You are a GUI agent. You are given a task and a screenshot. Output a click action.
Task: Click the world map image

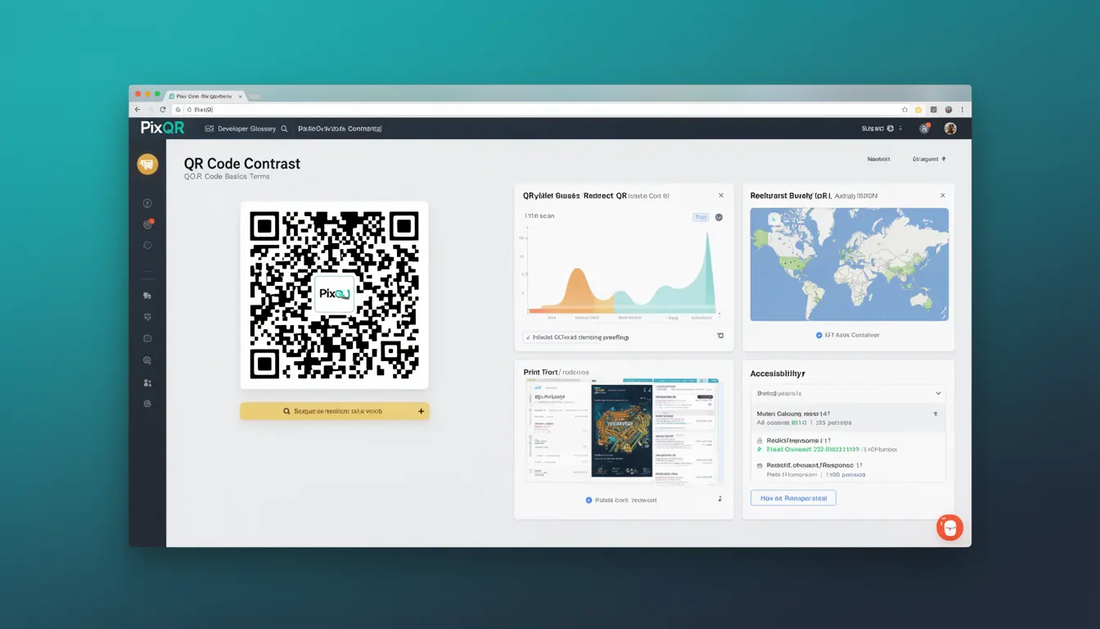[x=850, y=265]
